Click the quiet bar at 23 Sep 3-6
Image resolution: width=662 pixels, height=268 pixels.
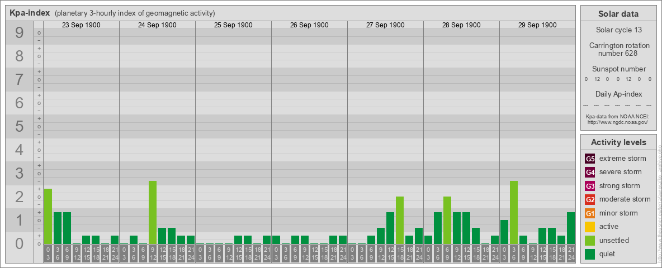(58, 228)
